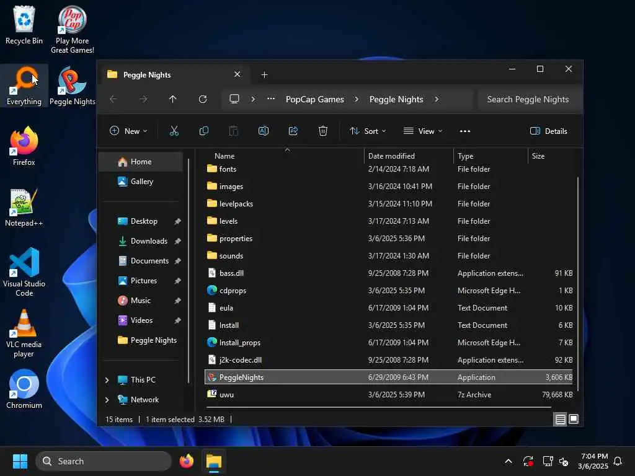This screenshot has height=476, width=635.
Task: Click PopCap Games in breadcrumb path
Action: 314,99
